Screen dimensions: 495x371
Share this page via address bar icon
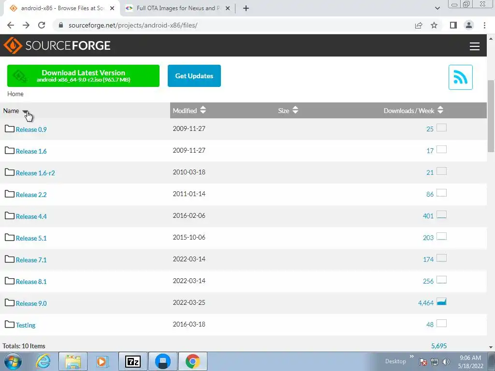pyautogui.click(x=419, y=25)
